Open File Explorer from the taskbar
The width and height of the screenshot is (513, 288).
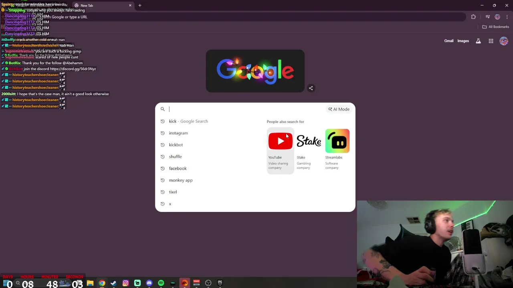point(90,283)
